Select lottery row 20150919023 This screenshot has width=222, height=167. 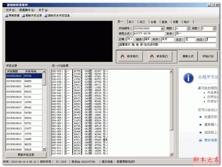(24, 76)
